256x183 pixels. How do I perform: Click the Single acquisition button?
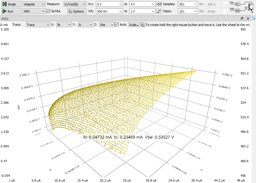(x=12, y=4)
